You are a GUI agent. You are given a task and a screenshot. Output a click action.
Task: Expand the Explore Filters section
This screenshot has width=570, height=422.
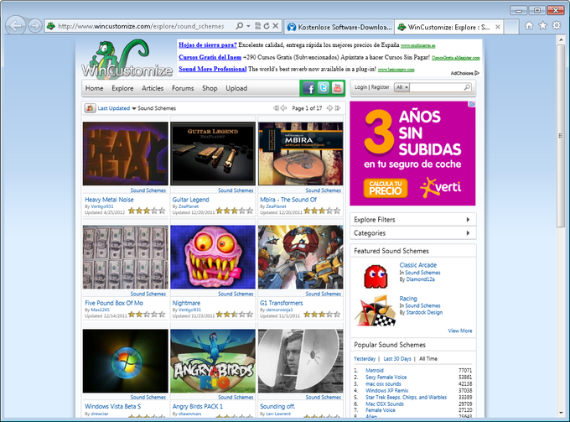pyautogui.click(x=413, y=219)
